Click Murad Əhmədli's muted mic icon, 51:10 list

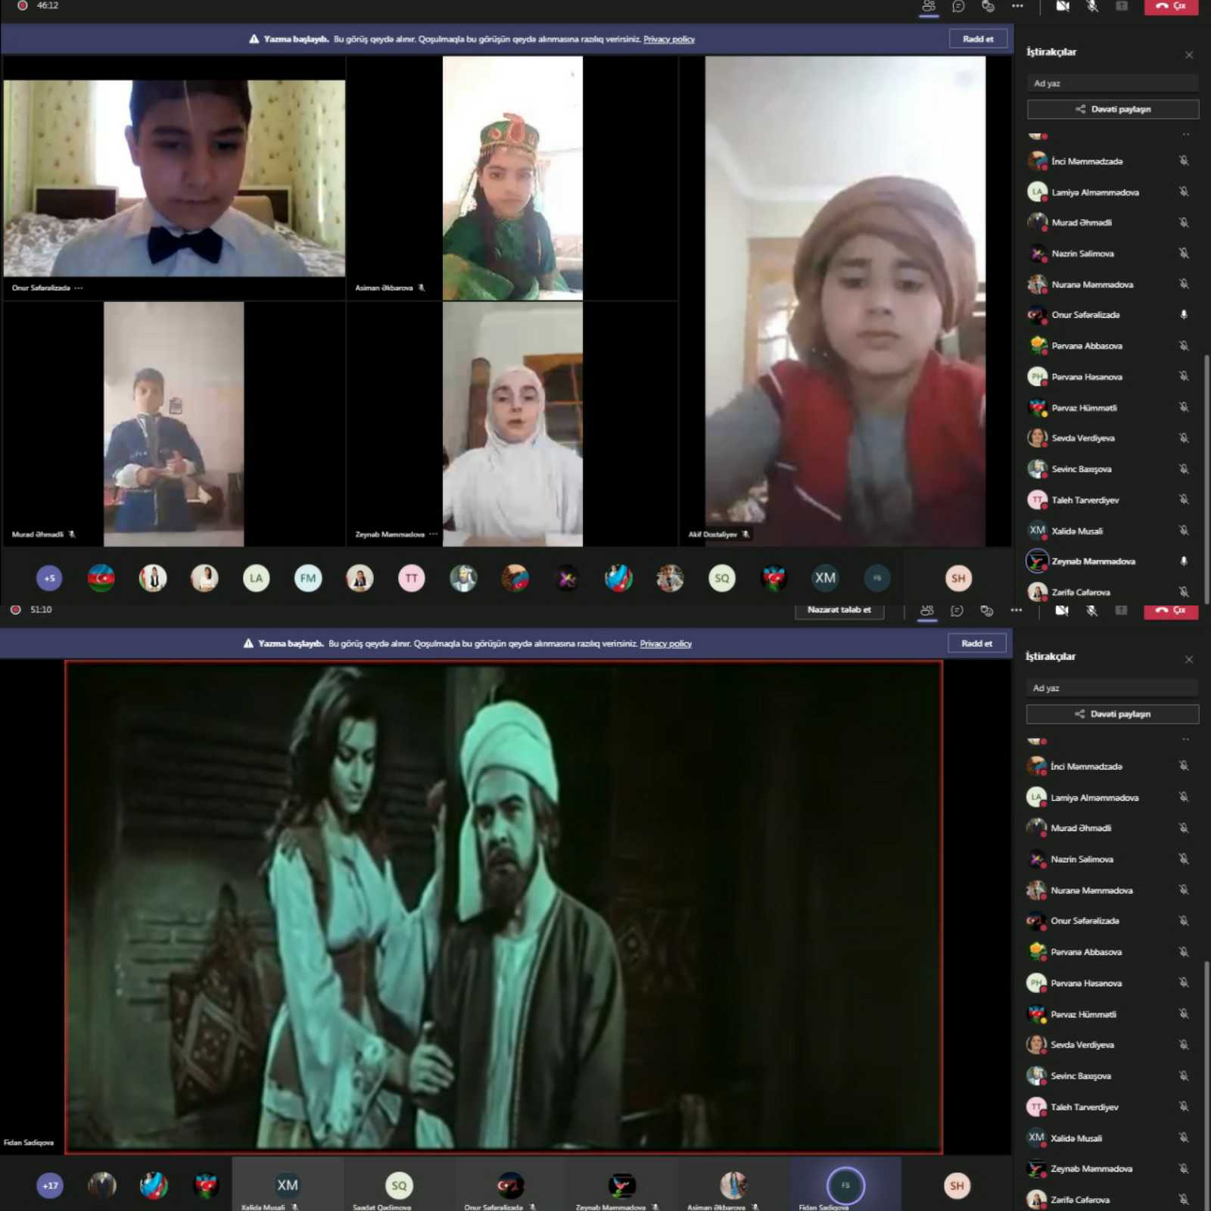(1184, 828)
